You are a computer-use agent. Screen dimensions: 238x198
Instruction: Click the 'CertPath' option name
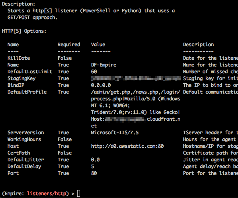pyautogui.click(x=19, y=153)
